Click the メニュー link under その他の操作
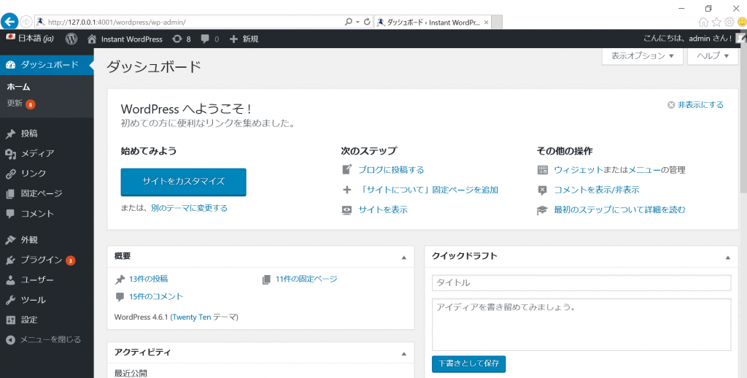The image size is (747, 378). coord(644,170)
